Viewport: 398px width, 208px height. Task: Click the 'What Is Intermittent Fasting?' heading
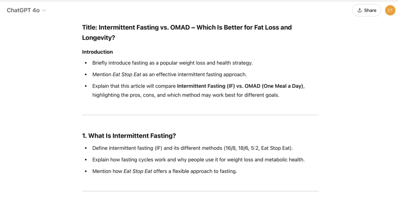129,136
